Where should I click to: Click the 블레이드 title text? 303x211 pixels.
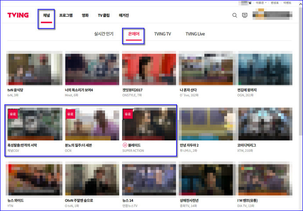click(x=134, y=145)
